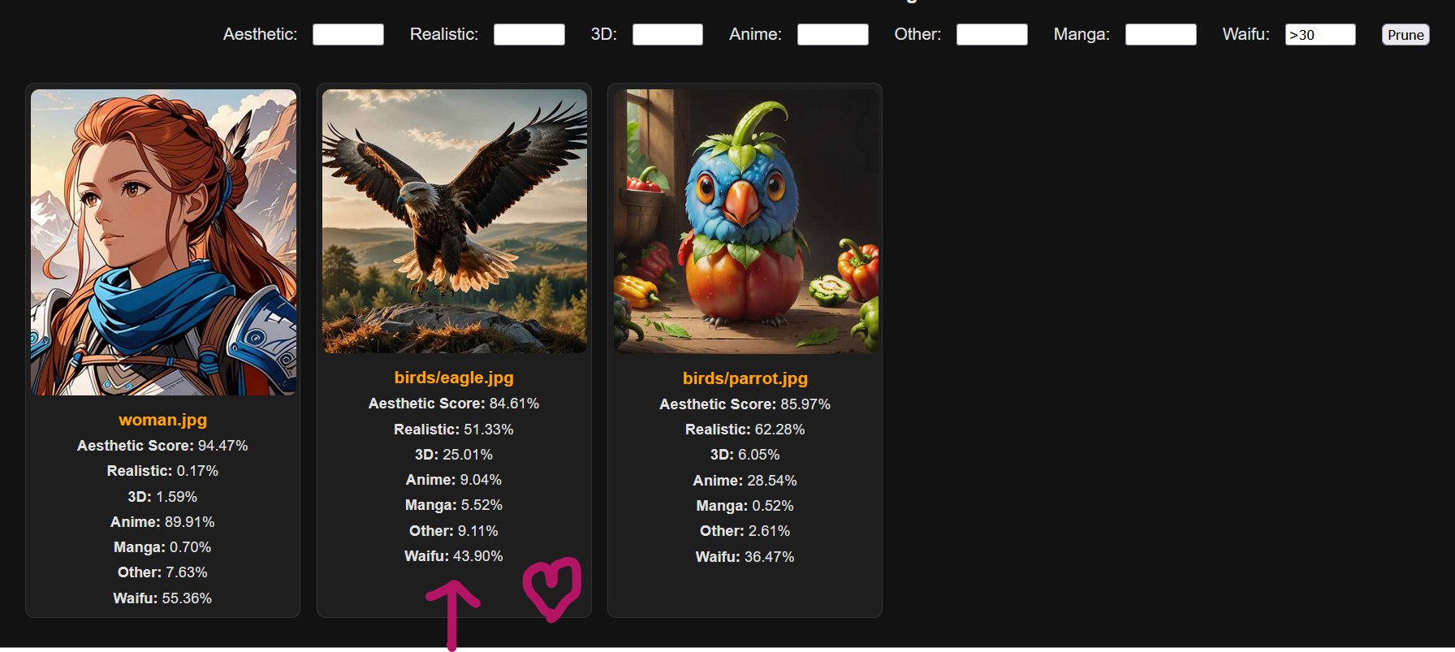The height and width of the screenshot is (652, 1455).
Task: Open the eagle thumbnail image
Action: coord(455,221)
